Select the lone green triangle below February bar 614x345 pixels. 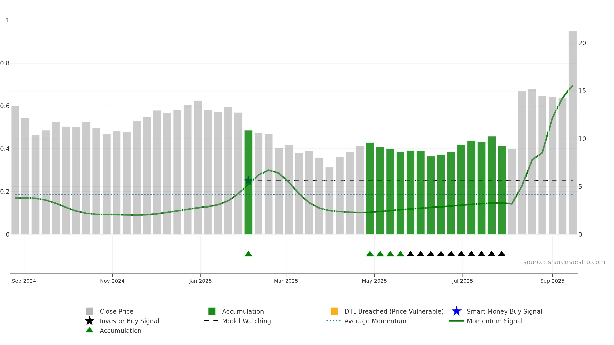(x=248, y=254)
